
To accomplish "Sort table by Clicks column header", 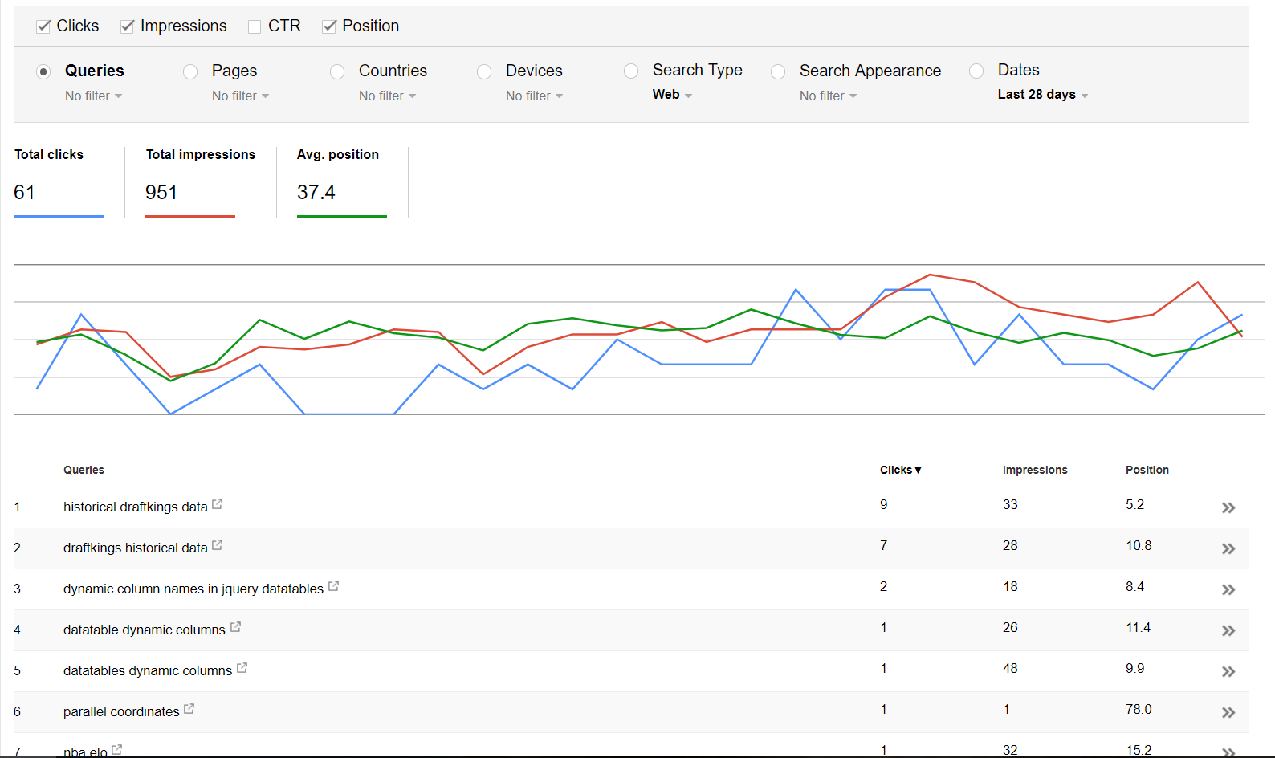I will pyautogui.click(x=900, y=471).
